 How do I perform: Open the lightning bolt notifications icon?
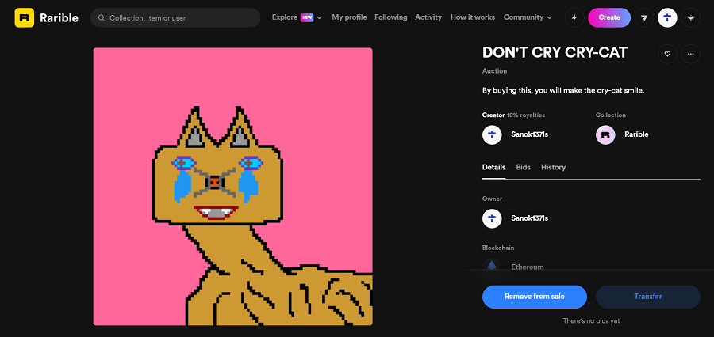click(574, 17)
